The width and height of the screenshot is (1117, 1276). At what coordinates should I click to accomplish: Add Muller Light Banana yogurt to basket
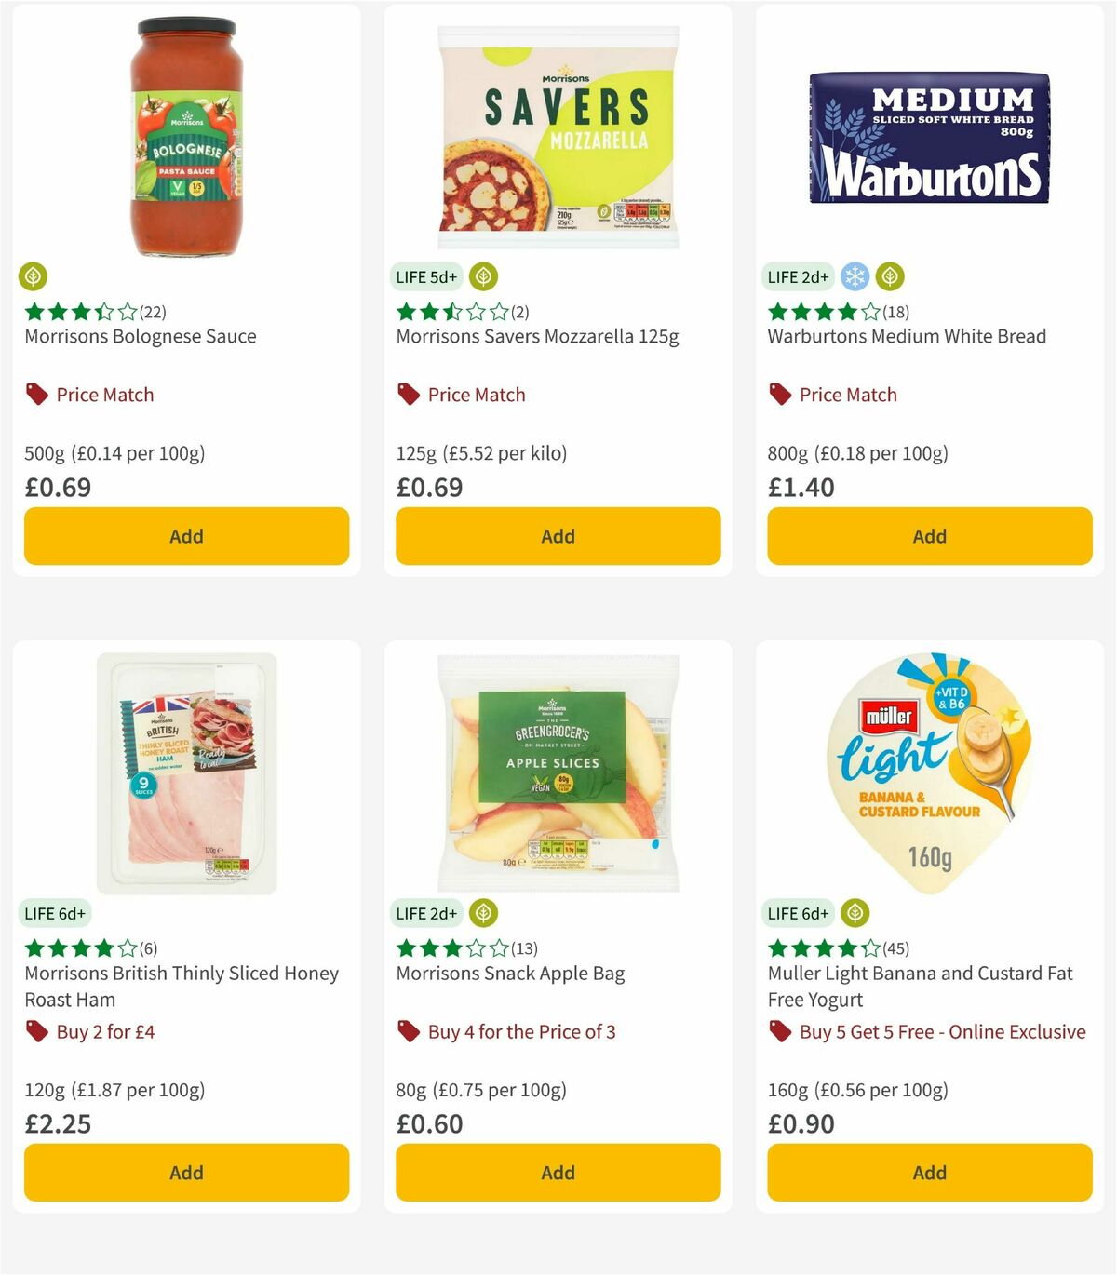[929, 1172]
